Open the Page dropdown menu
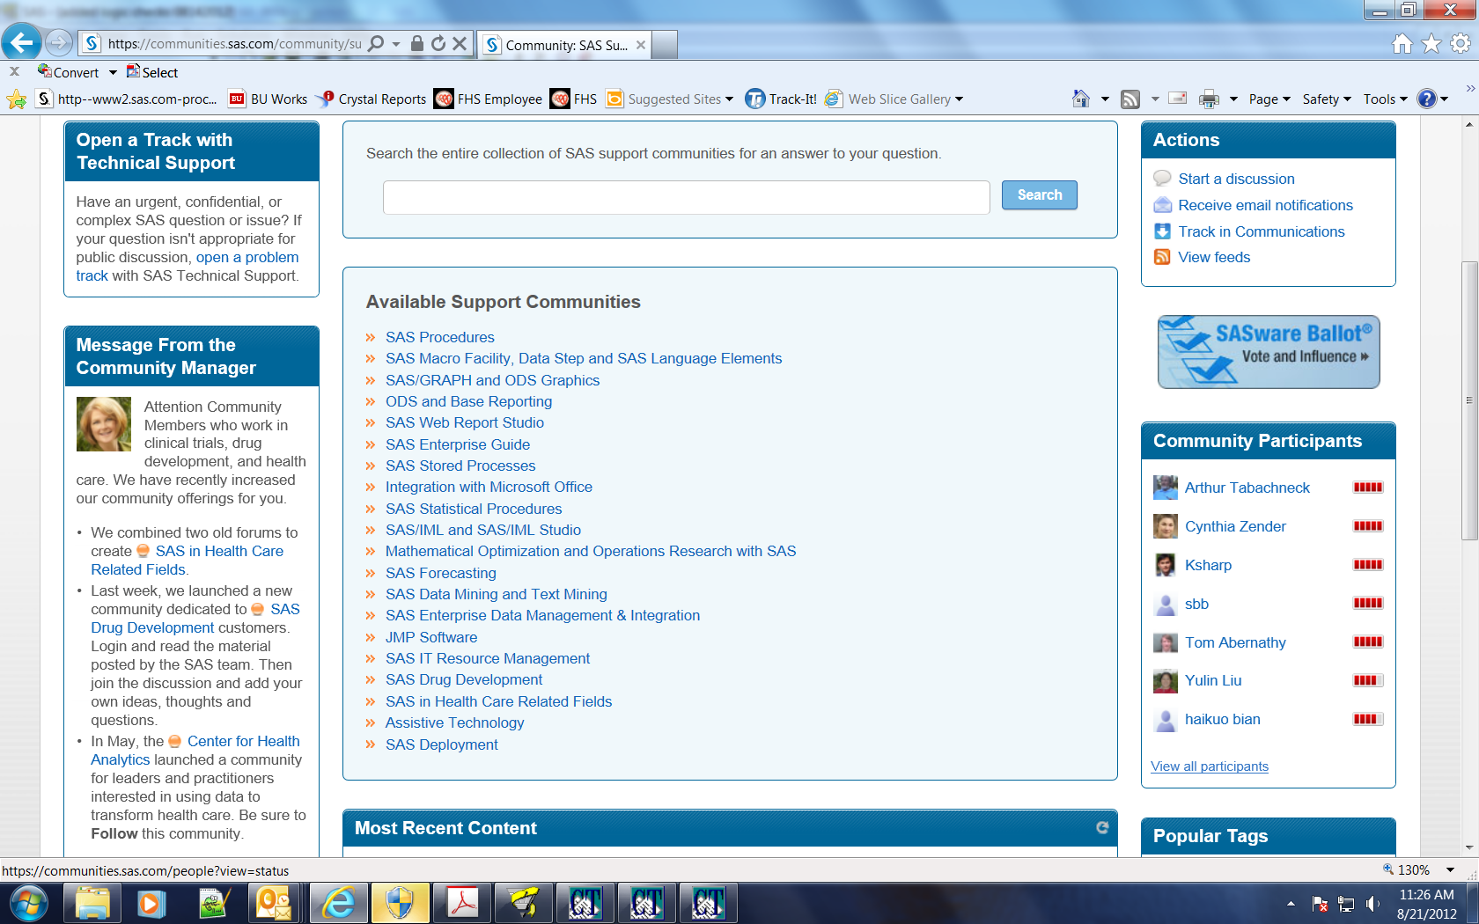1479x924 pixels. click(1266, 99)
